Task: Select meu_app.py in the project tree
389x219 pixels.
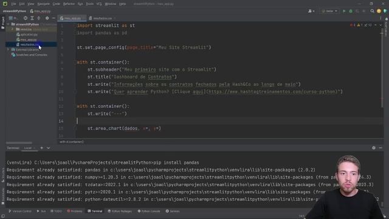Action: [27, 40]
